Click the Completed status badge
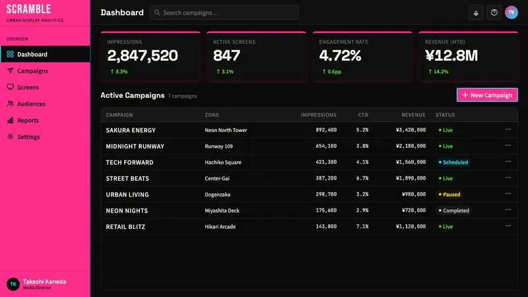The image size is (528, 297). [x=453, y=211]
